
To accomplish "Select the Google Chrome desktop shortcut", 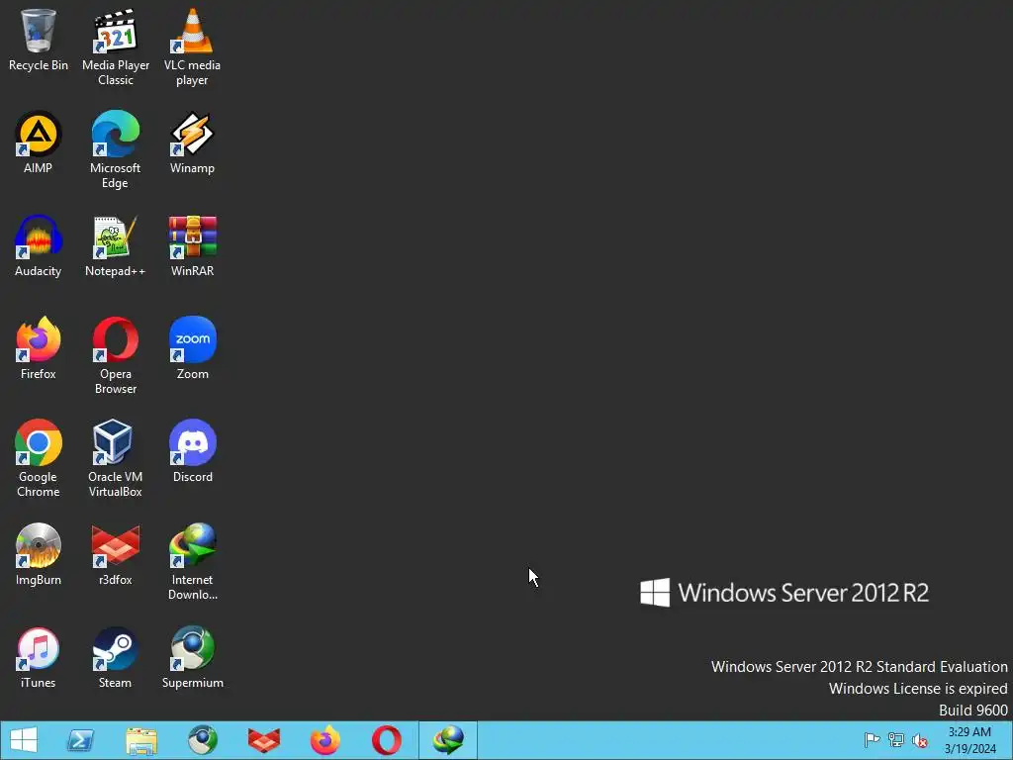I will [39, 458].
